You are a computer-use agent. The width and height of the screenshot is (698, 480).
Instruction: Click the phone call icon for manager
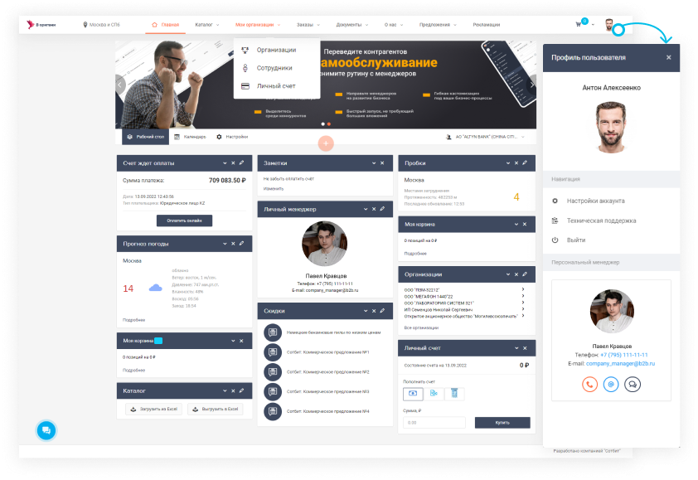[589, 384]
